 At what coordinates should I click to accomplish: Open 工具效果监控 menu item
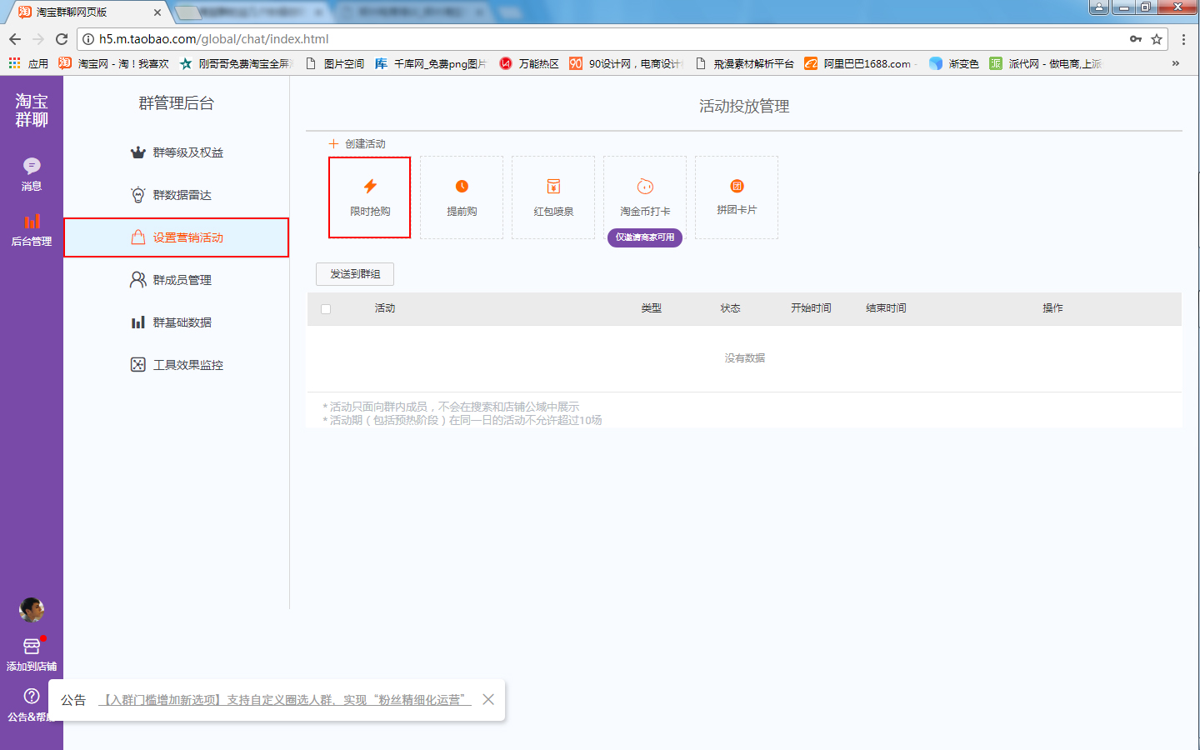pos(177,365)
